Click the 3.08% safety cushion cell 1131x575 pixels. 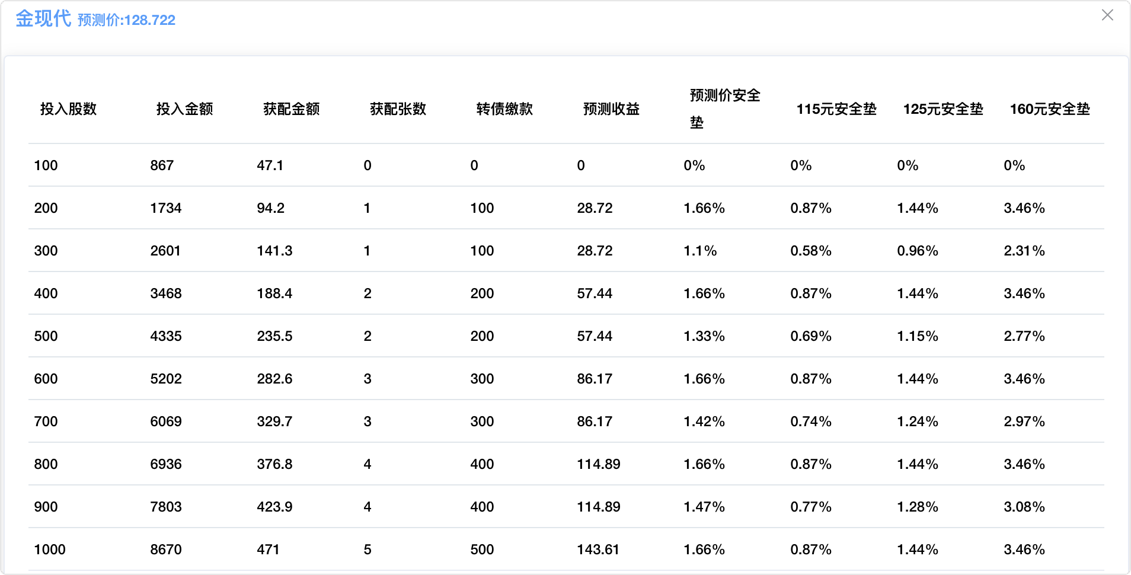pyautogui.click(x=1024, y=507)
